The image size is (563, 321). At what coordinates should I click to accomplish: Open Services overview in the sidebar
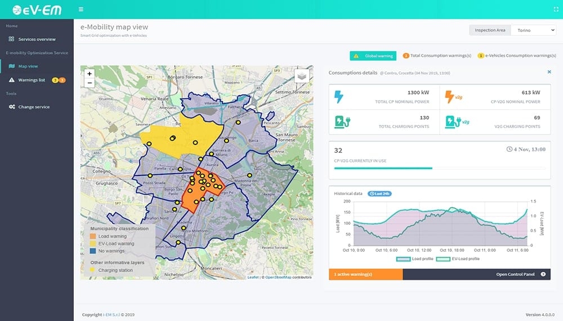tap(37, 39)
